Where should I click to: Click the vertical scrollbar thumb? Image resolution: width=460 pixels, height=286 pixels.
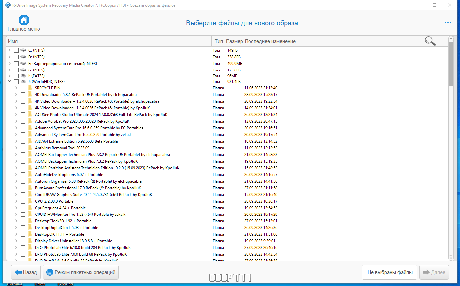[451, 64]
